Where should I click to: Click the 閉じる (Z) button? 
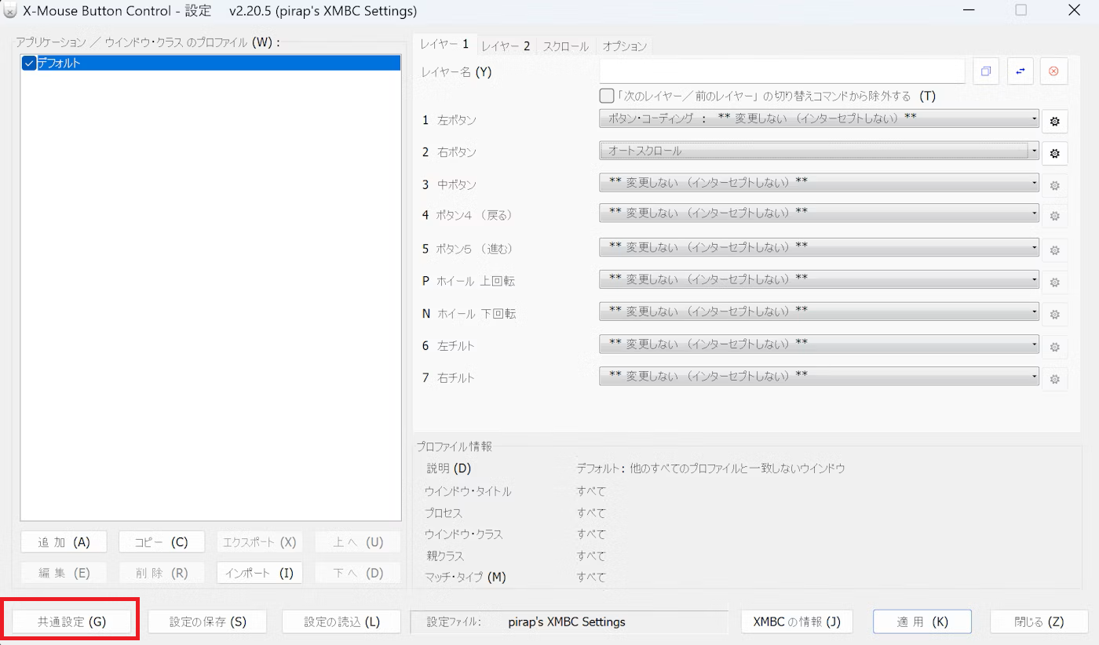[1039, 621]
